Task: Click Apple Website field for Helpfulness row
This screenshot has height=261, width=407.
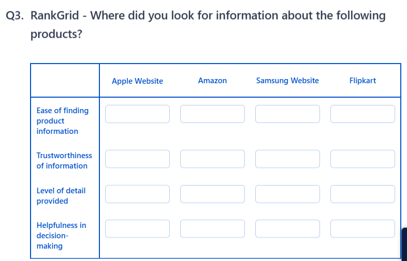Action: click(137, 229)
